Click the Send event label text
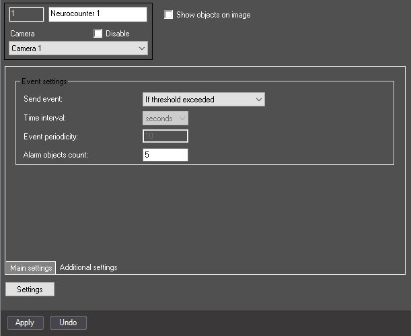The image size is (411, 336). click(42, 100)
